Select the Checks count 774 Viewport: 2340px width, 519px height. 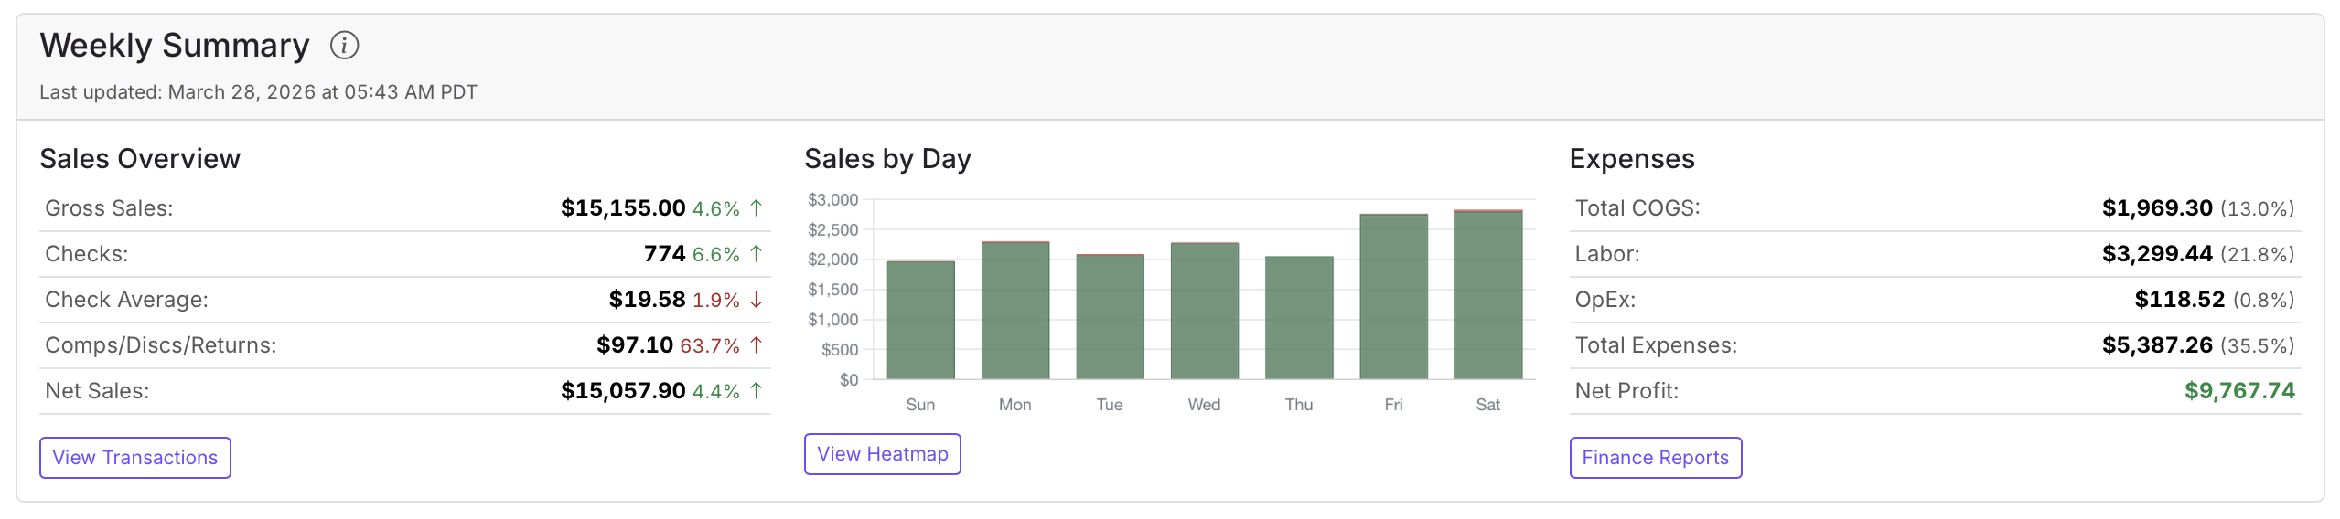(x=665, y=254)
